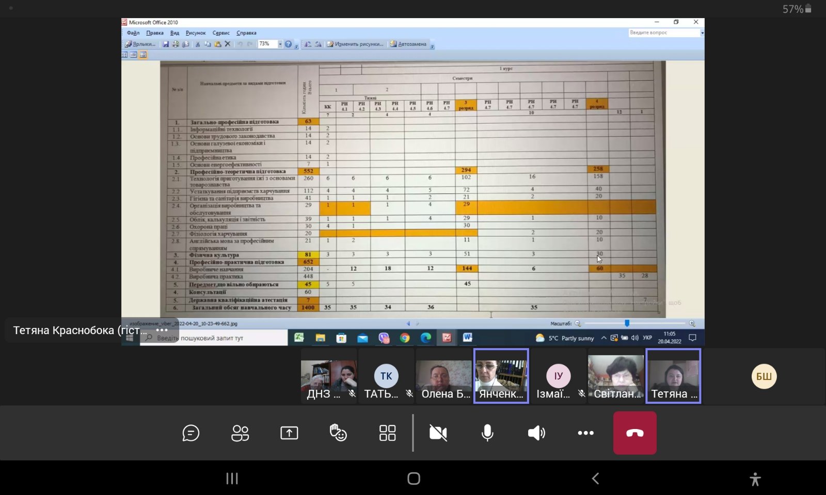
Task: Toggle the speaker audio output
Action: (536, 433)
